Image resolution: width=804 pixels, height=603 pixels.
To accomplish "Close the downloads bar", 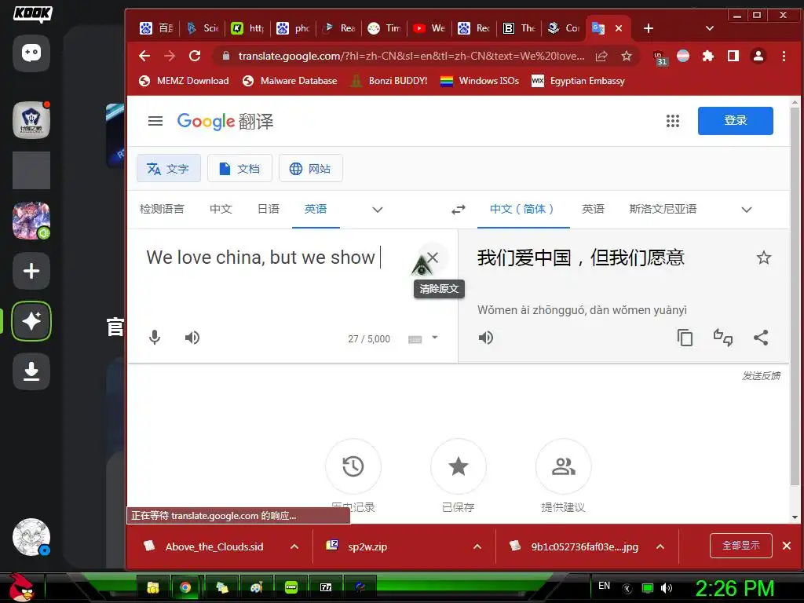I will point(787,546).
